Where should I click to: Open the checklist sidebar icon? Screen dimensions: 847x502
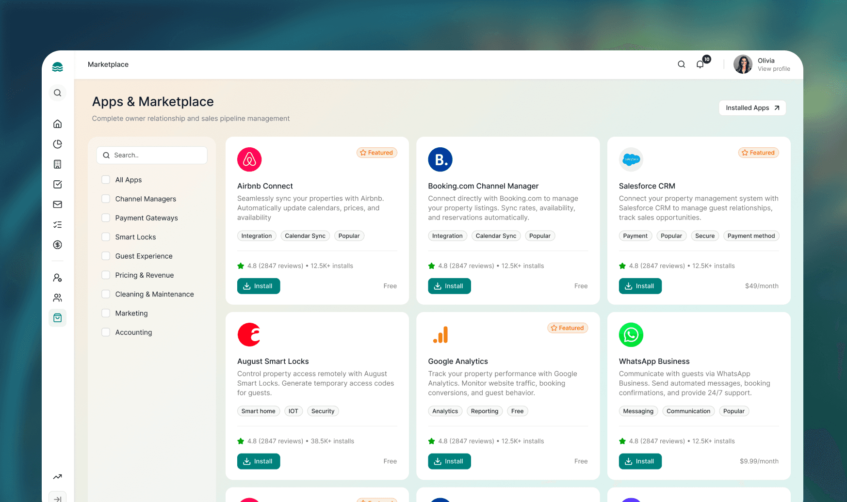(x=57, y=224)
